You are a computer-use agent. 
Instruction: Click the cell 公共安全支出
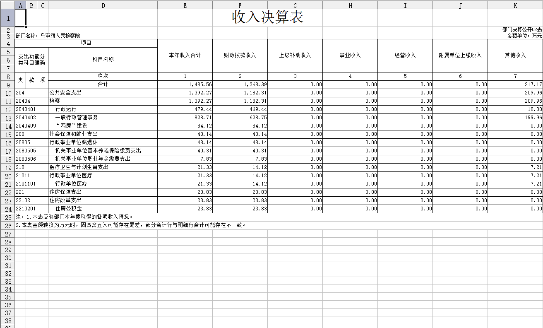[x=103, y=93]
